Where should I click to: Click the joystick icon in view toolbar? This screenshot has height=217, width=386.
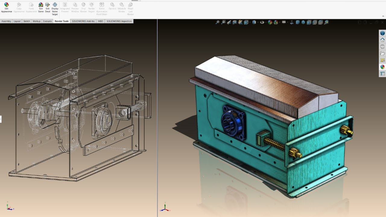coord(292,22)
